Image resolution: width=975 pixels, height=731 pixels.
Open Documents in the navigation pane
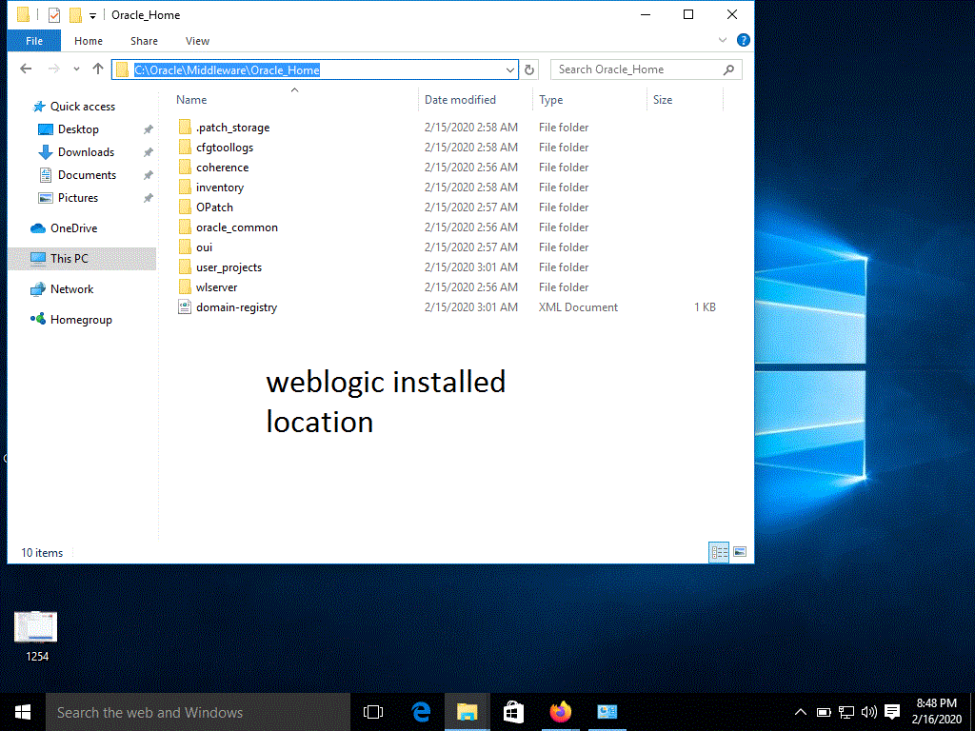tap(87, 175)
